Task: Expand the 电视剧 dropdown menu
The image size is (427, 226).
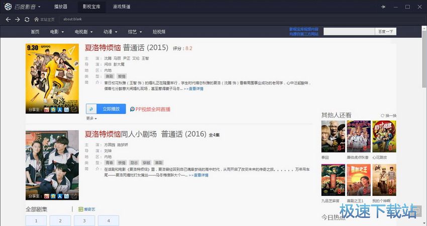Action: (x=83, y=32)
